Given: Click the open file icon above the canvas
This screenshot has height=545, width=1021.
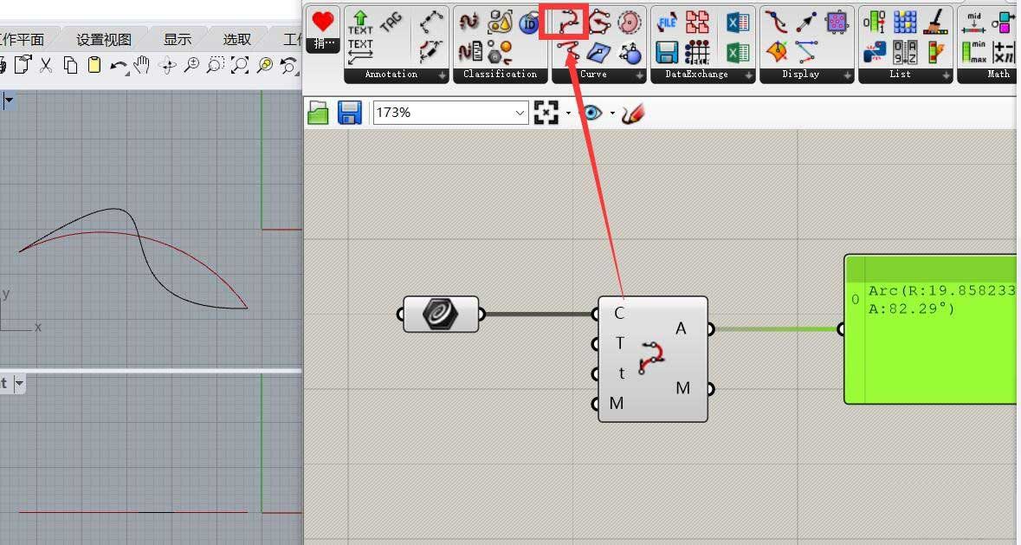Looking at the screenshot, I should pos(318,112).
